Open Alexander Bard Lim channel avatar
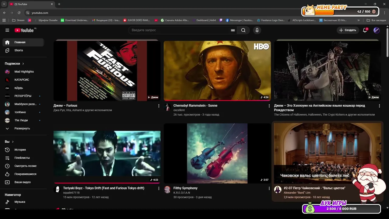 (278, 189)
